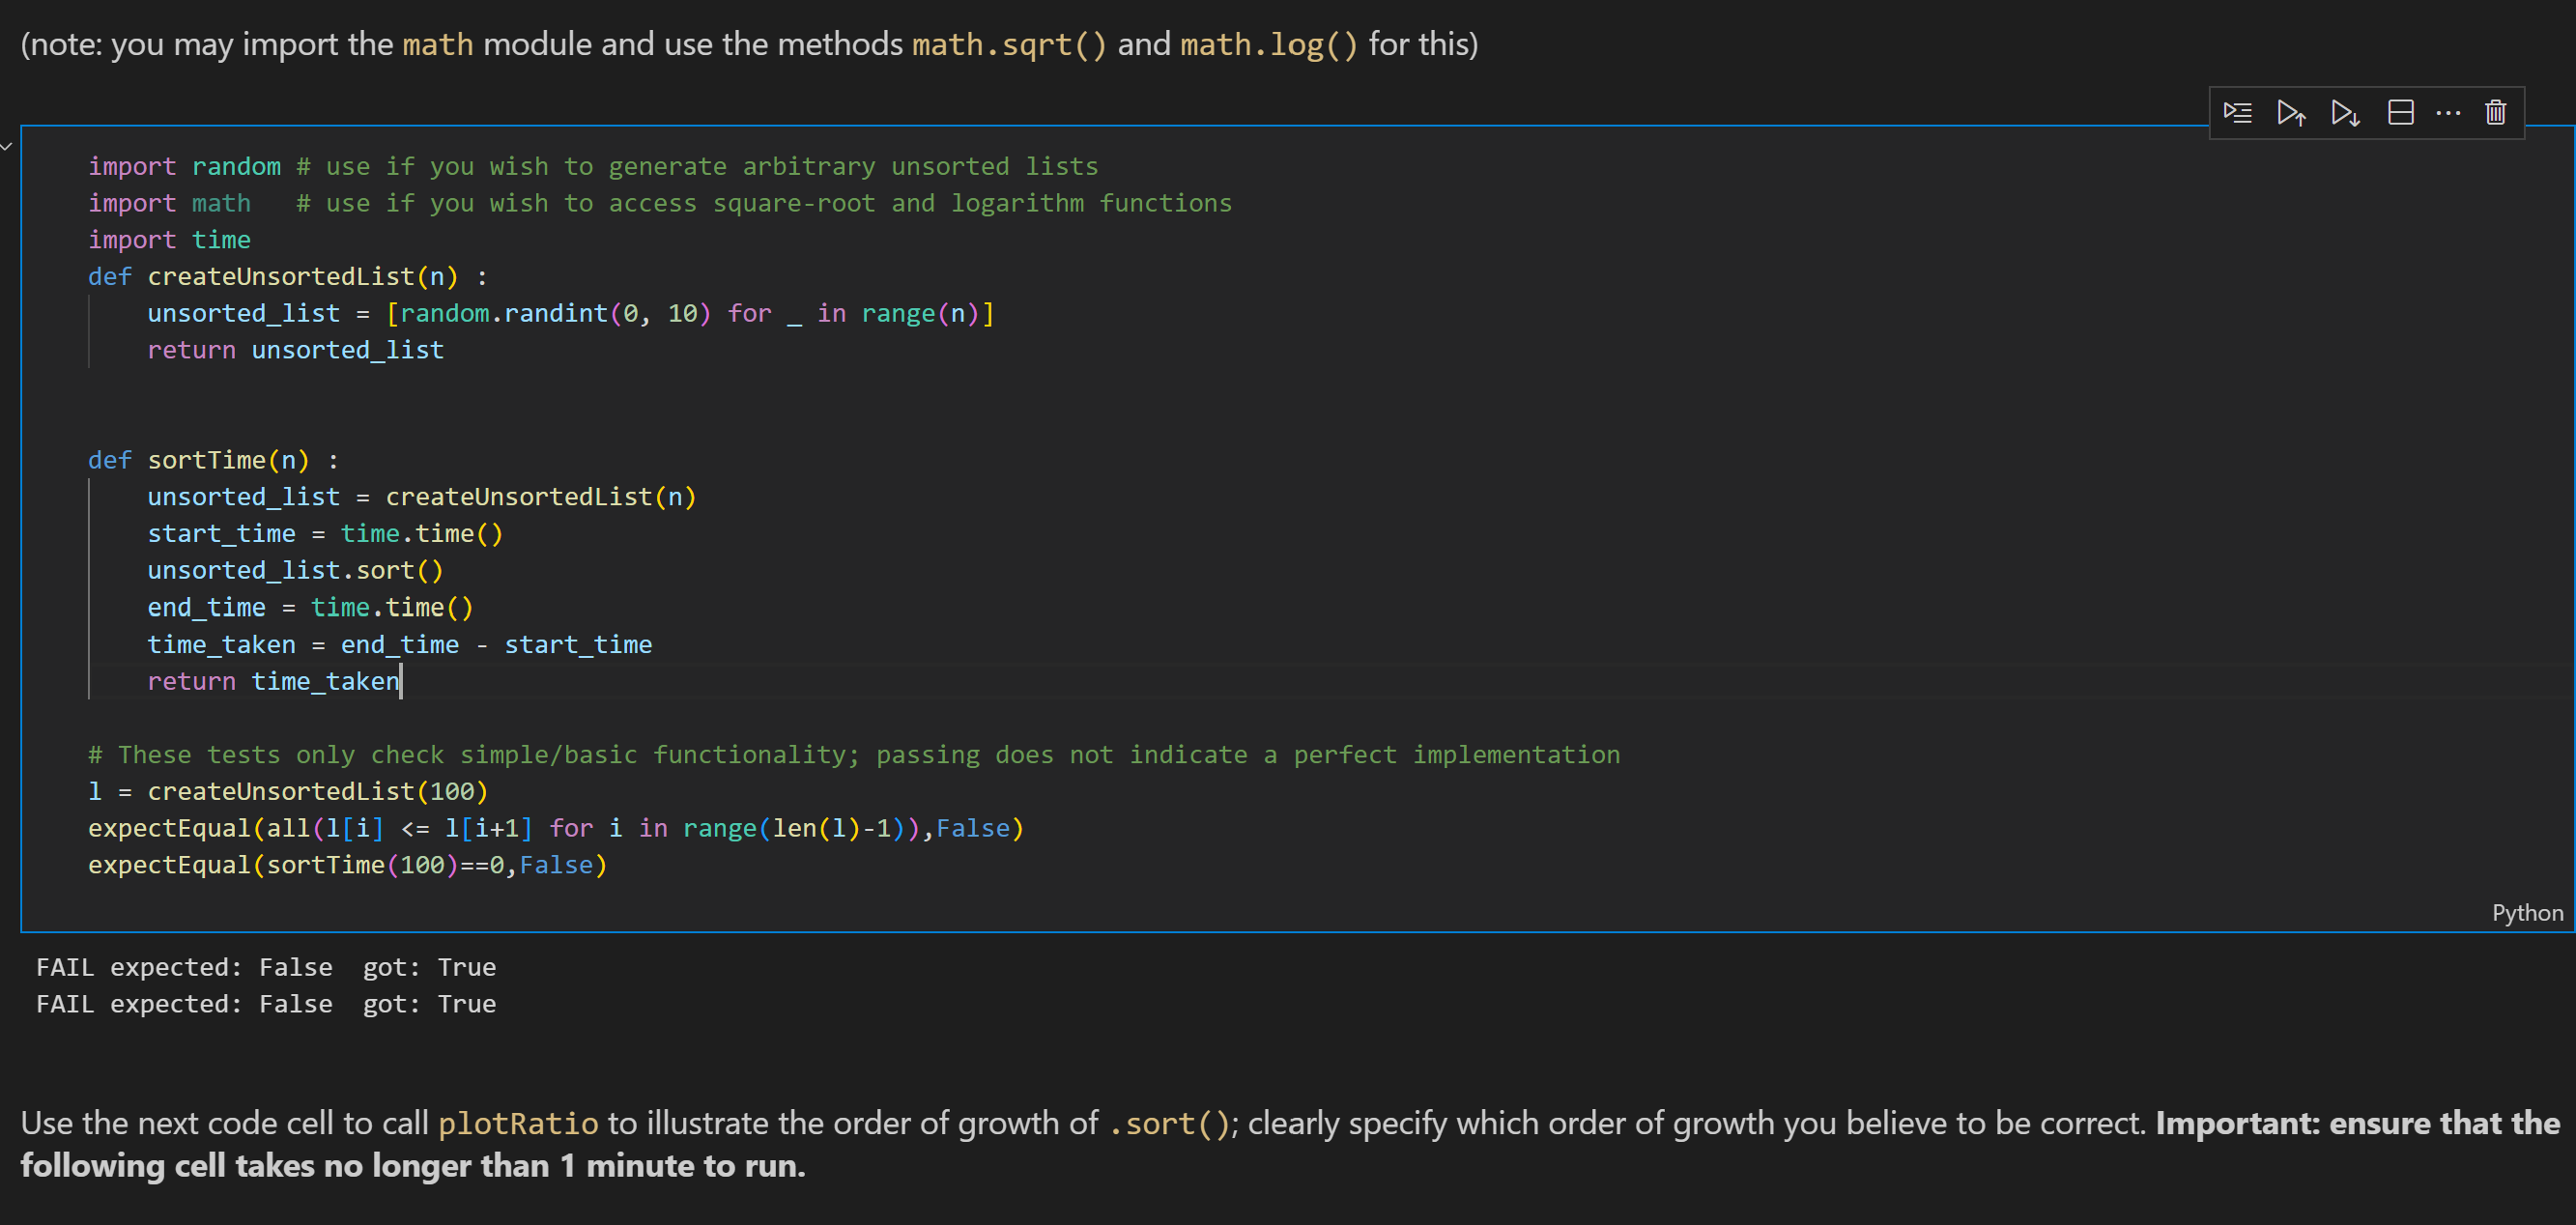Viewport: 2576px width, 1225px height.
Task: Execute this cell and cells below
Action: (x=2345, y=112)
